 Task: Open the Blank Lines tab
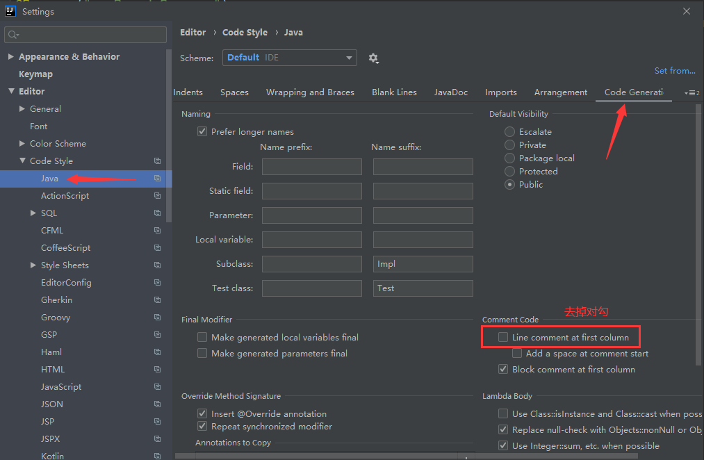(394, 92)
